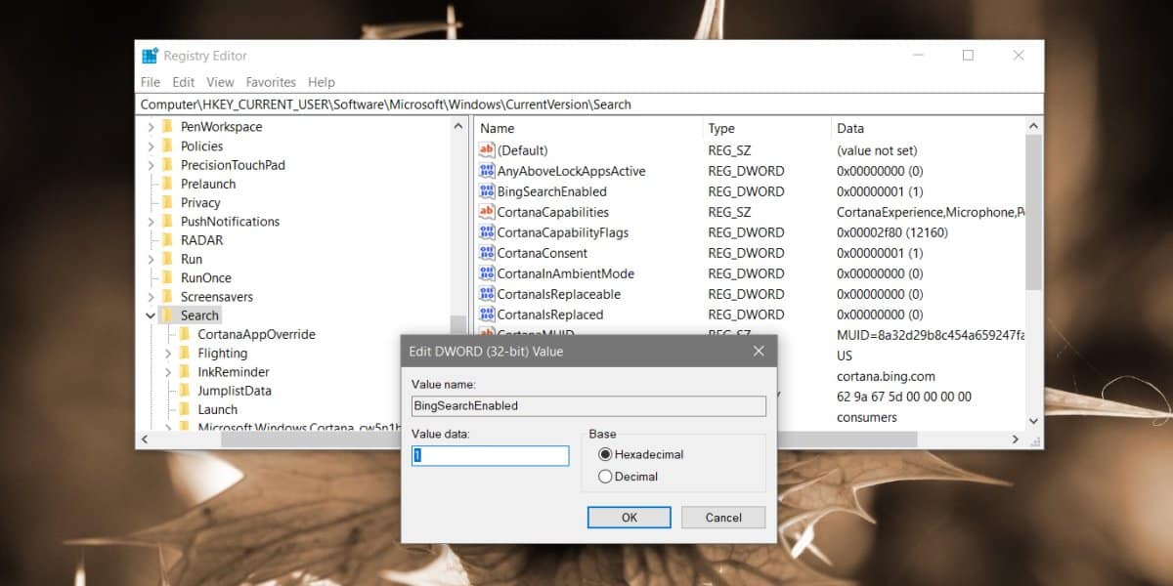Expand the PushNotifications key
Viewport: 1173px width, 586px height.
click(x=151, y=222)
